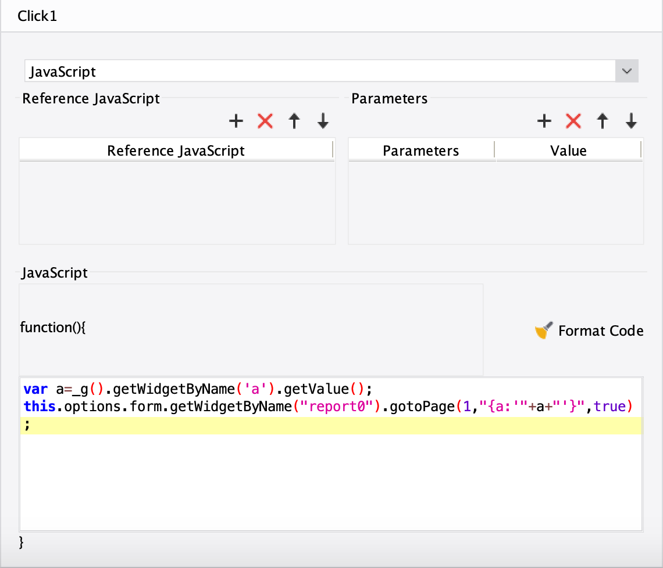
Task: Remove the selected parameter
Action: (x=573, y=121)
